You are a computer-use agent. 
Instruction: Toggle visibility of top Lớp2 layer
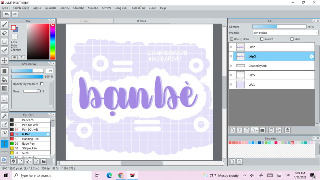click(x=231, y=47)
